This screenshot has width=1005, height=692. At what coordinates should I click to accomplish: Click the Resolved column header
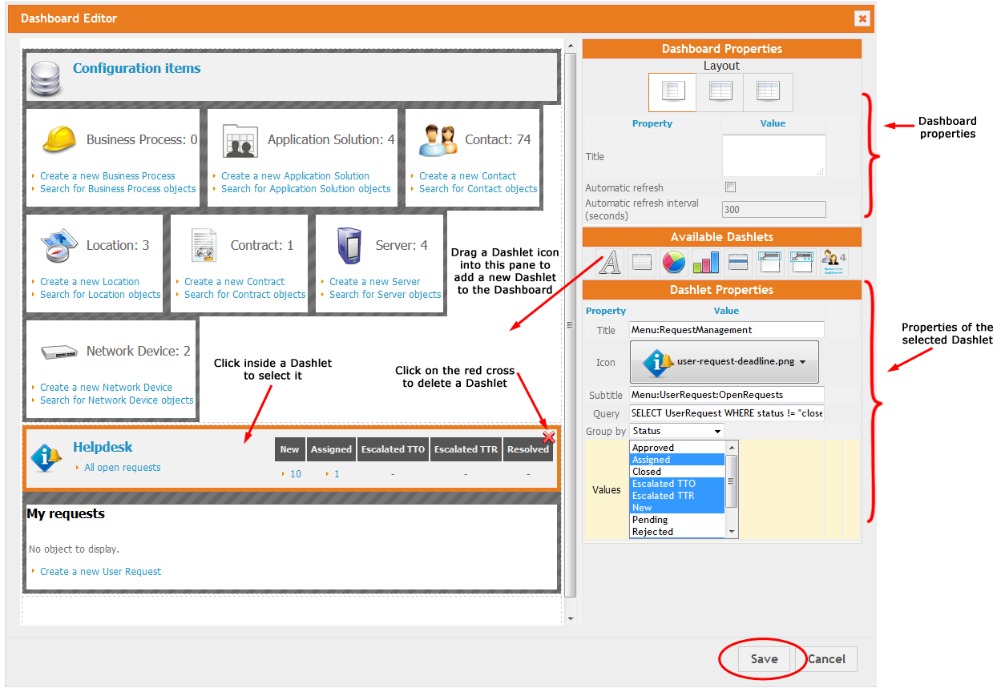[x=527, y=449]
